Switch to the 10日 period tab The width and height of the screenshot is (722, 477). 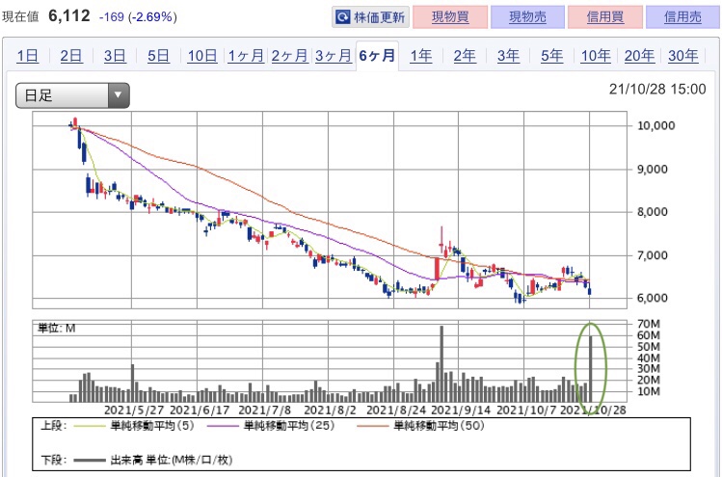pos(201,56)
